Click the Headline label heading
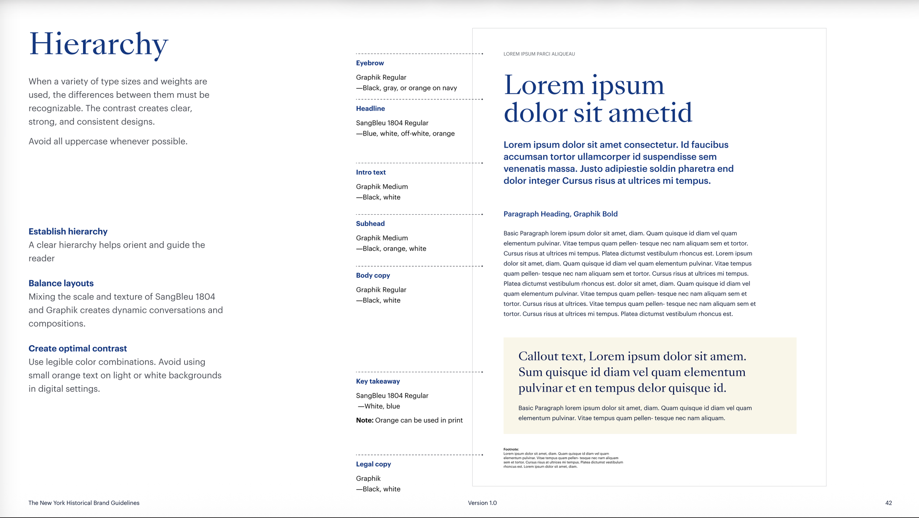Image resolution: width=919 pixels, height=518 pixels. point(370,108)
